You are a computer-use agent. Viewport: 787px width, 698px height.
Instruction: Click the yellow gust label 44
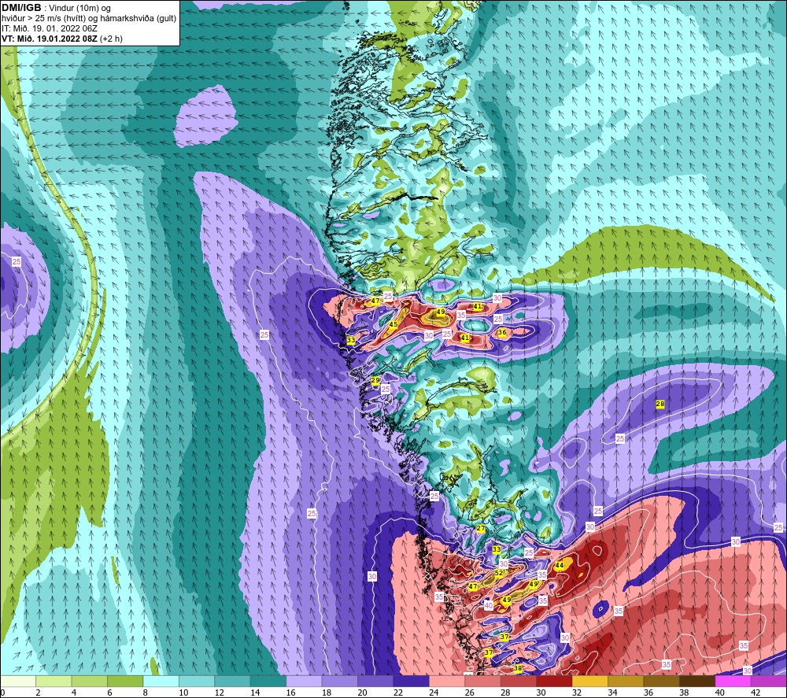tap(559, 565)
